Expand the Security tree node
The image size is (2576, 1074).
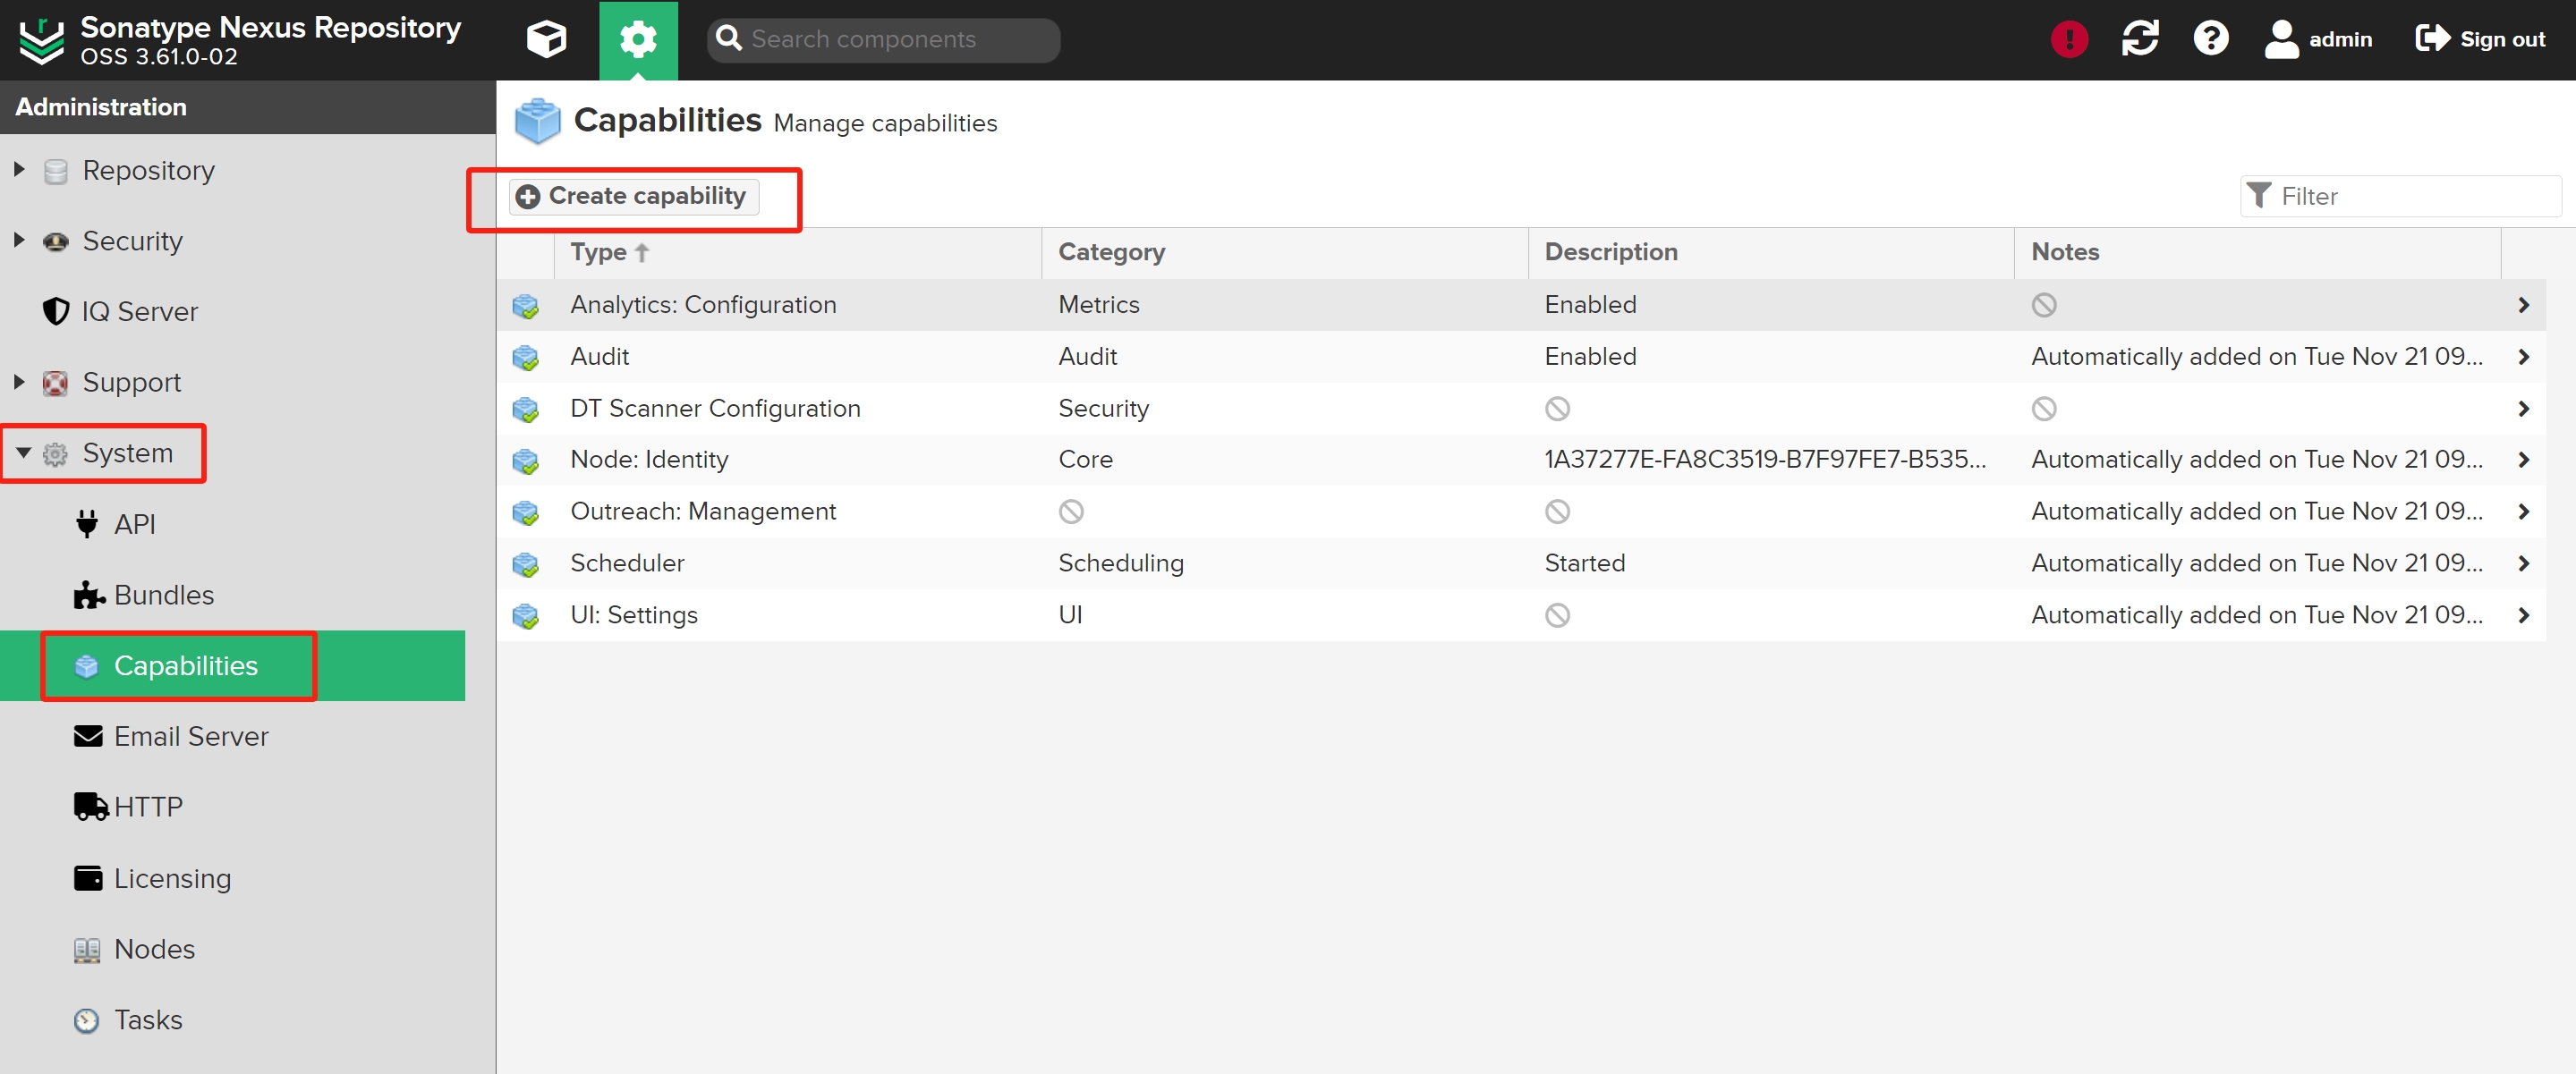click(x=19, y=241)
